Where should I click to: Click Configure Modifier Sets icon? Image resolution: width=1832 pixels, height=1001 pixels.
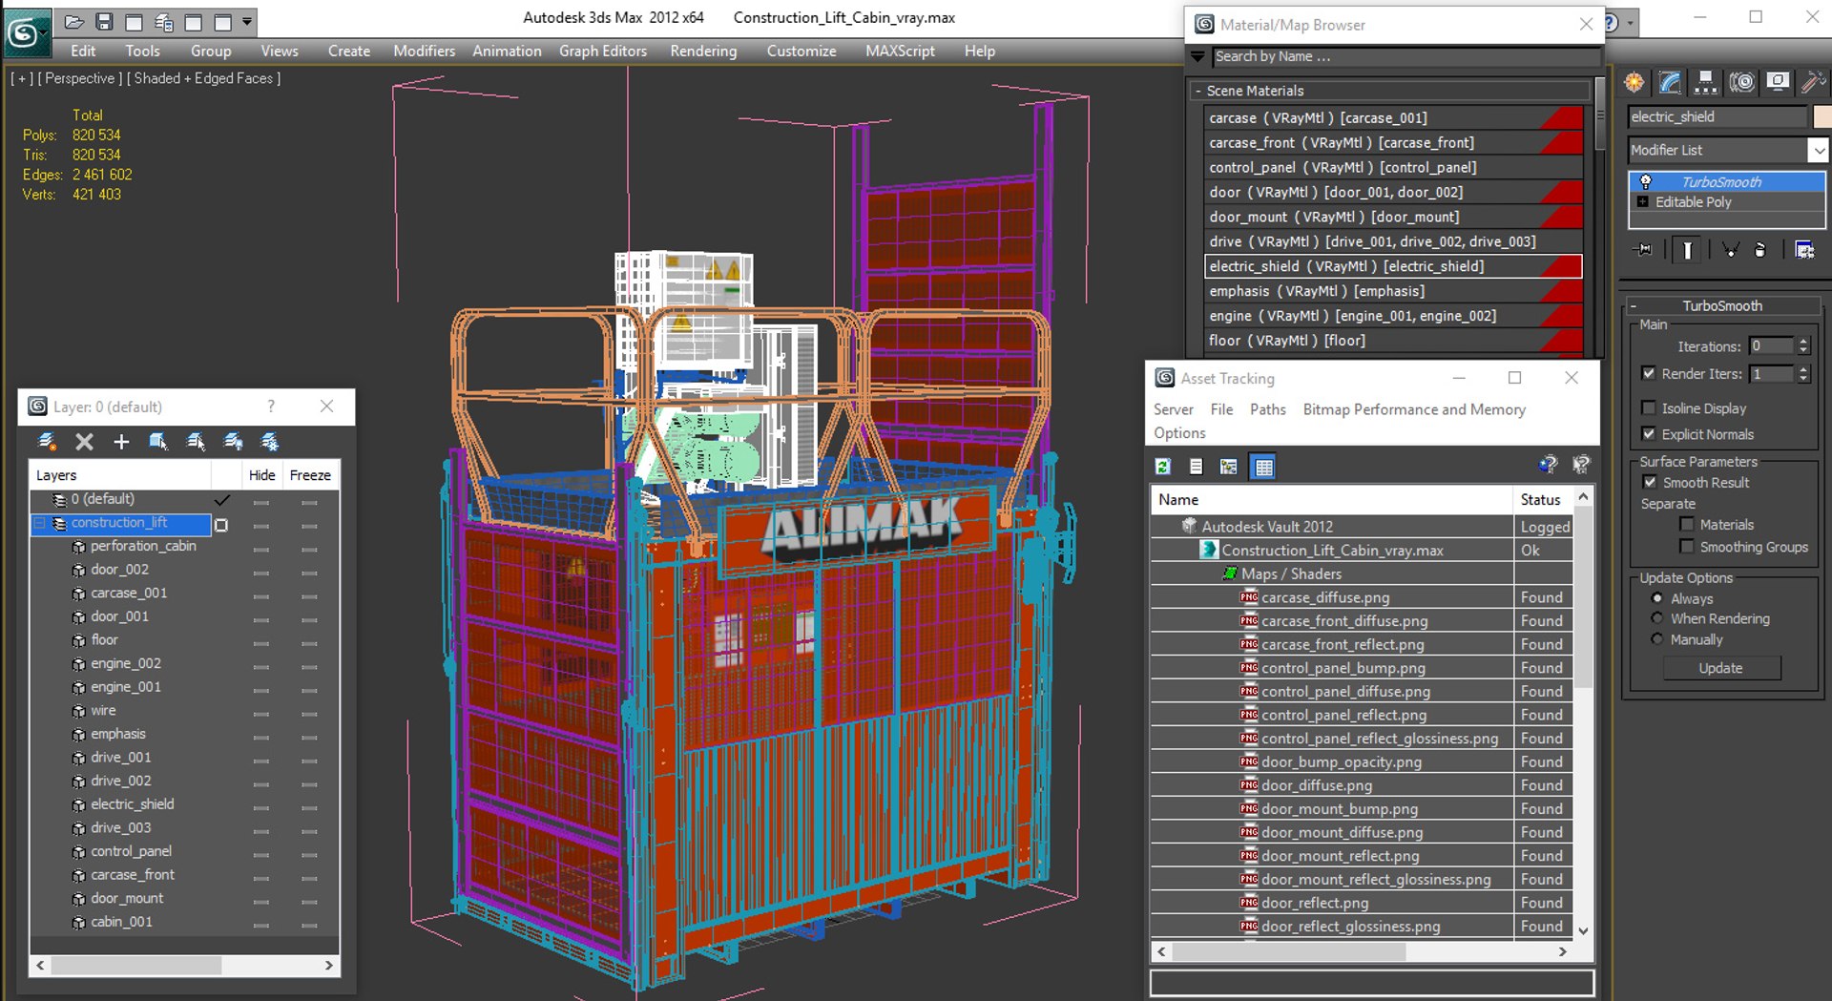1804,250
